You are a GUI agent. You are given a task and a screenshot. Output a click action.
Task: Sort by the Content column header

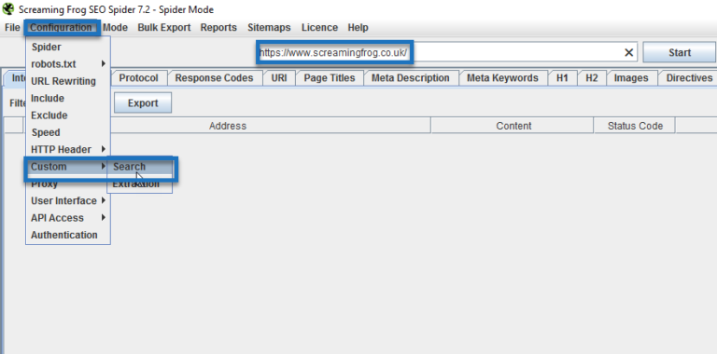tap(513, 126)
